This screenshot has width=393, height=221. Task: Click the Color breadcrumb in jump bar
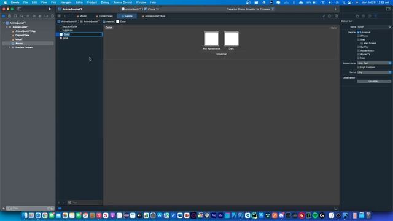click(x=121, y=21)
